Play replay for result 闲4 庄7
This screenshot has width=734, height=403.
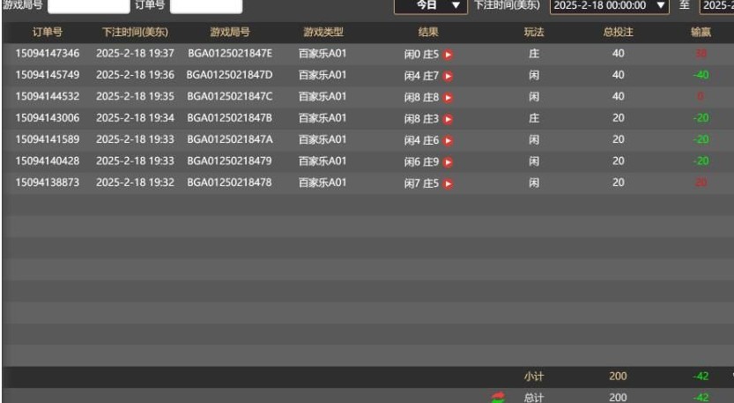point(448,76)
